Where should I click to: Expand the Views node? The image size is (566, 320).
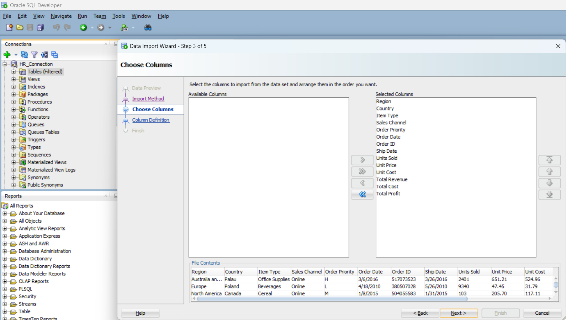[14, 79]
